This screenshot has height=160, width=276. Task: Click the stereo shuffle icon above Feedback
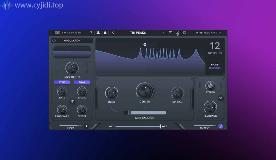click(x=221, y=98)
